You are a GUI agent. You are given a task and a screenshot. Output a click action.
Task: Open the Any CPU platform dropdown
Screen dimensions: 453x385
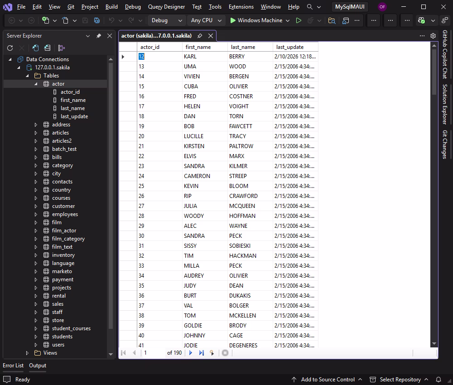(x=206, y=20)
